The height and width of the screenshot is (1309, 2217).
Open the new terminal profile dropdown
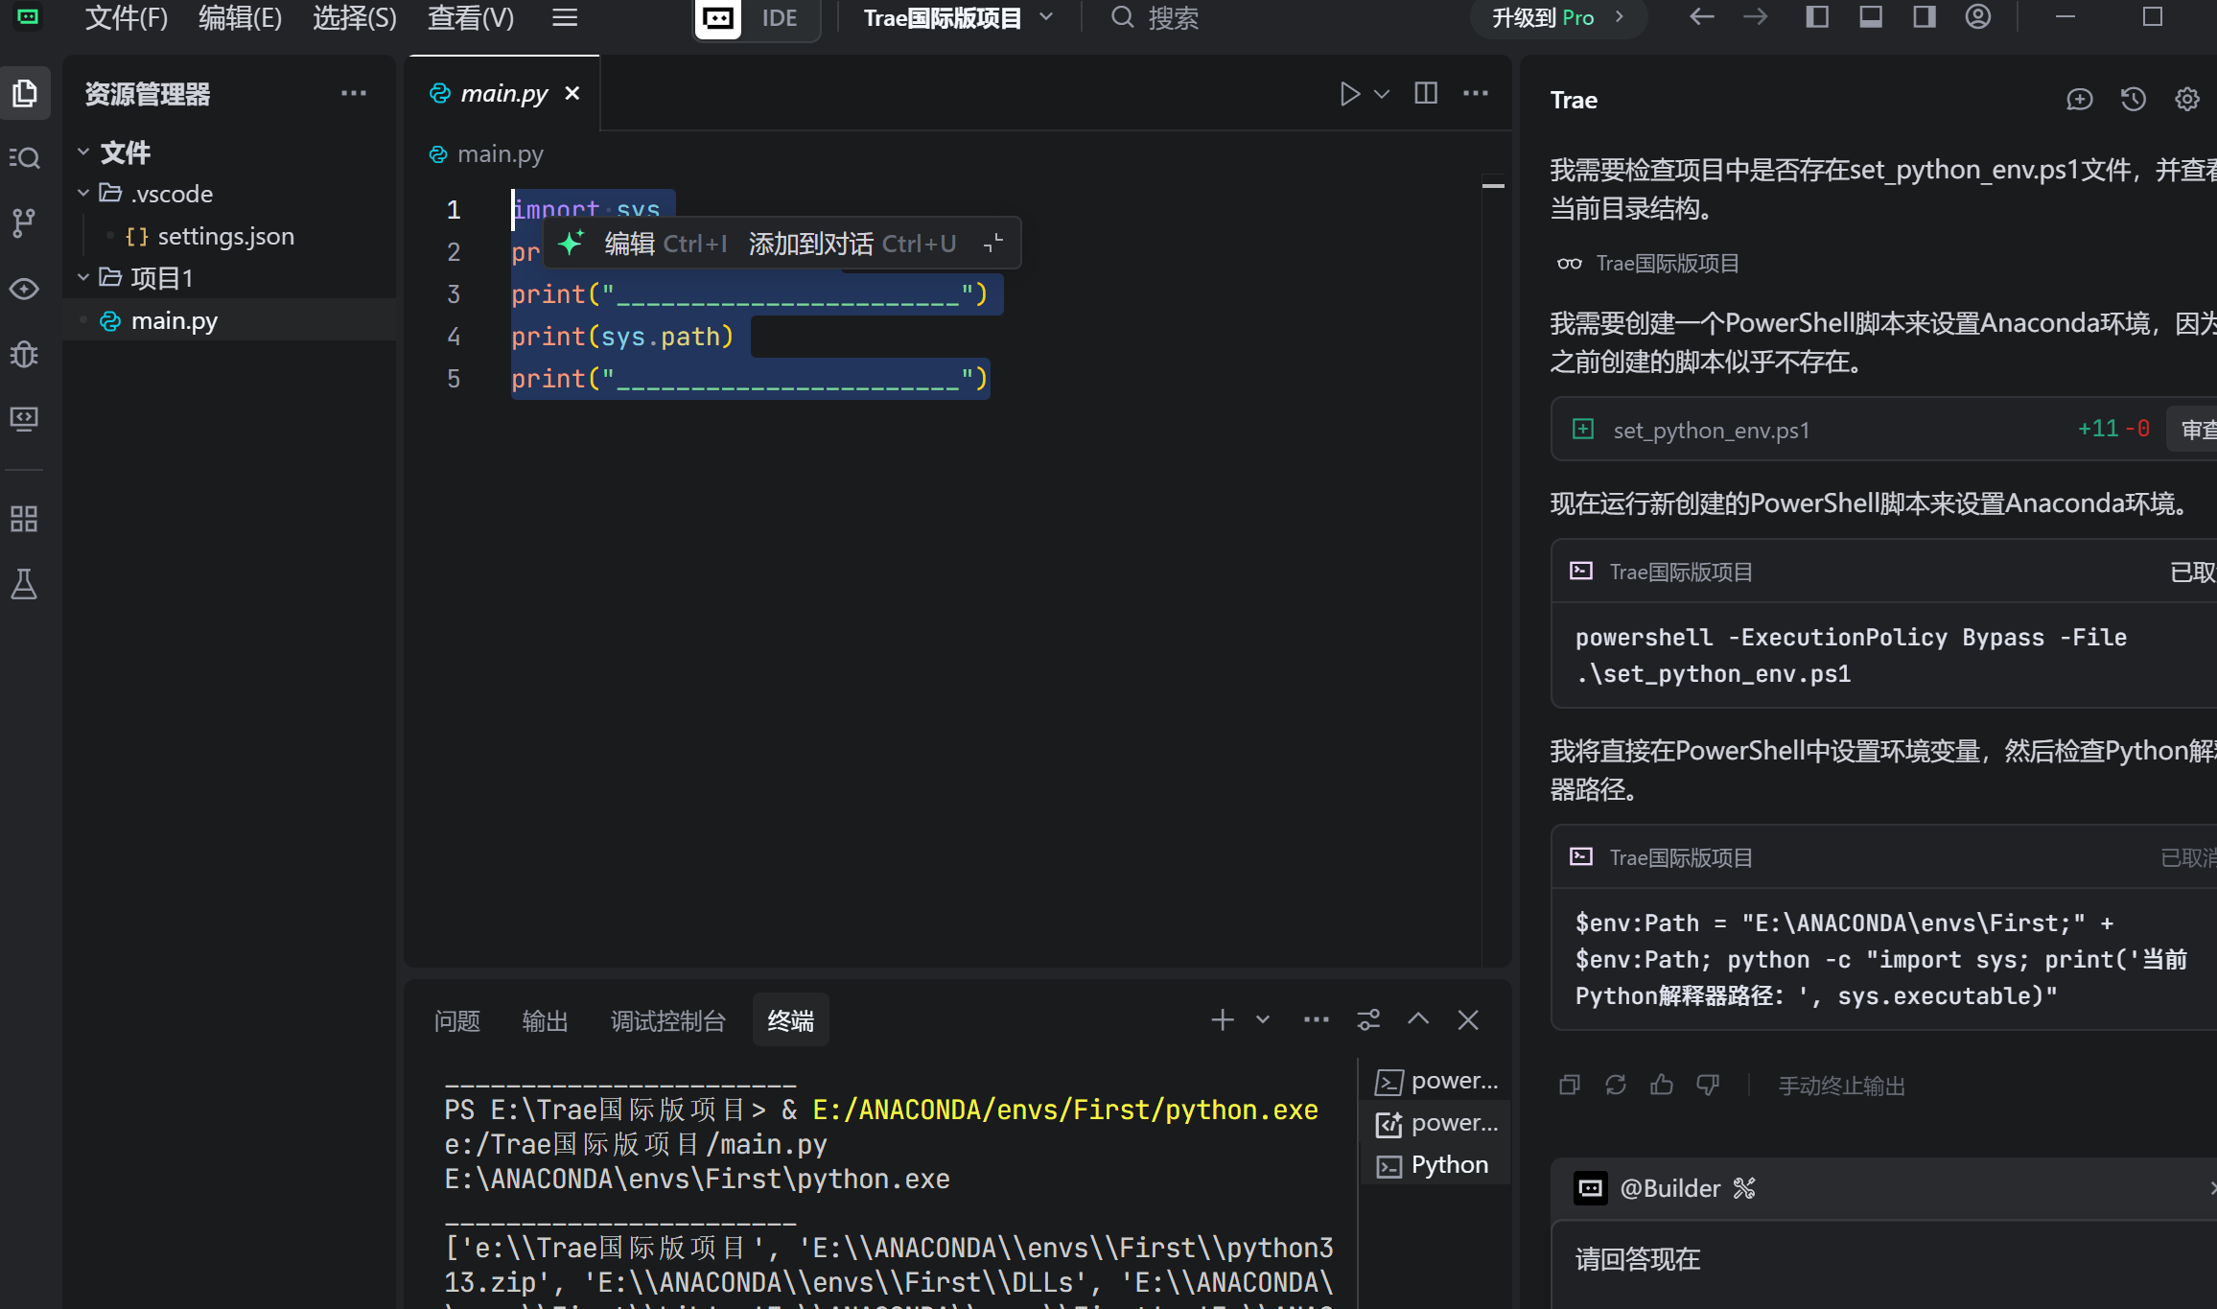pyautogui.click(x=1263, y=1019)
